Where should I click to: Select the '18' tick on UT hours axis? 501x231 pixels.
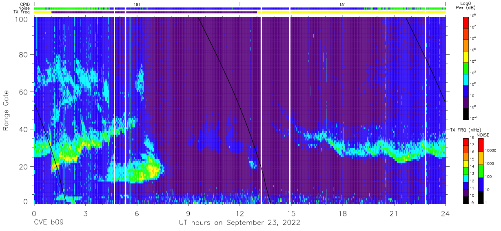(x=343, y=213)
